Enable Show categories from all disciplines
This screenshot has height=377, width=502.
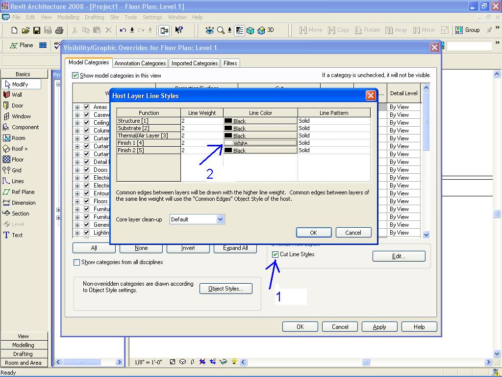76,262
